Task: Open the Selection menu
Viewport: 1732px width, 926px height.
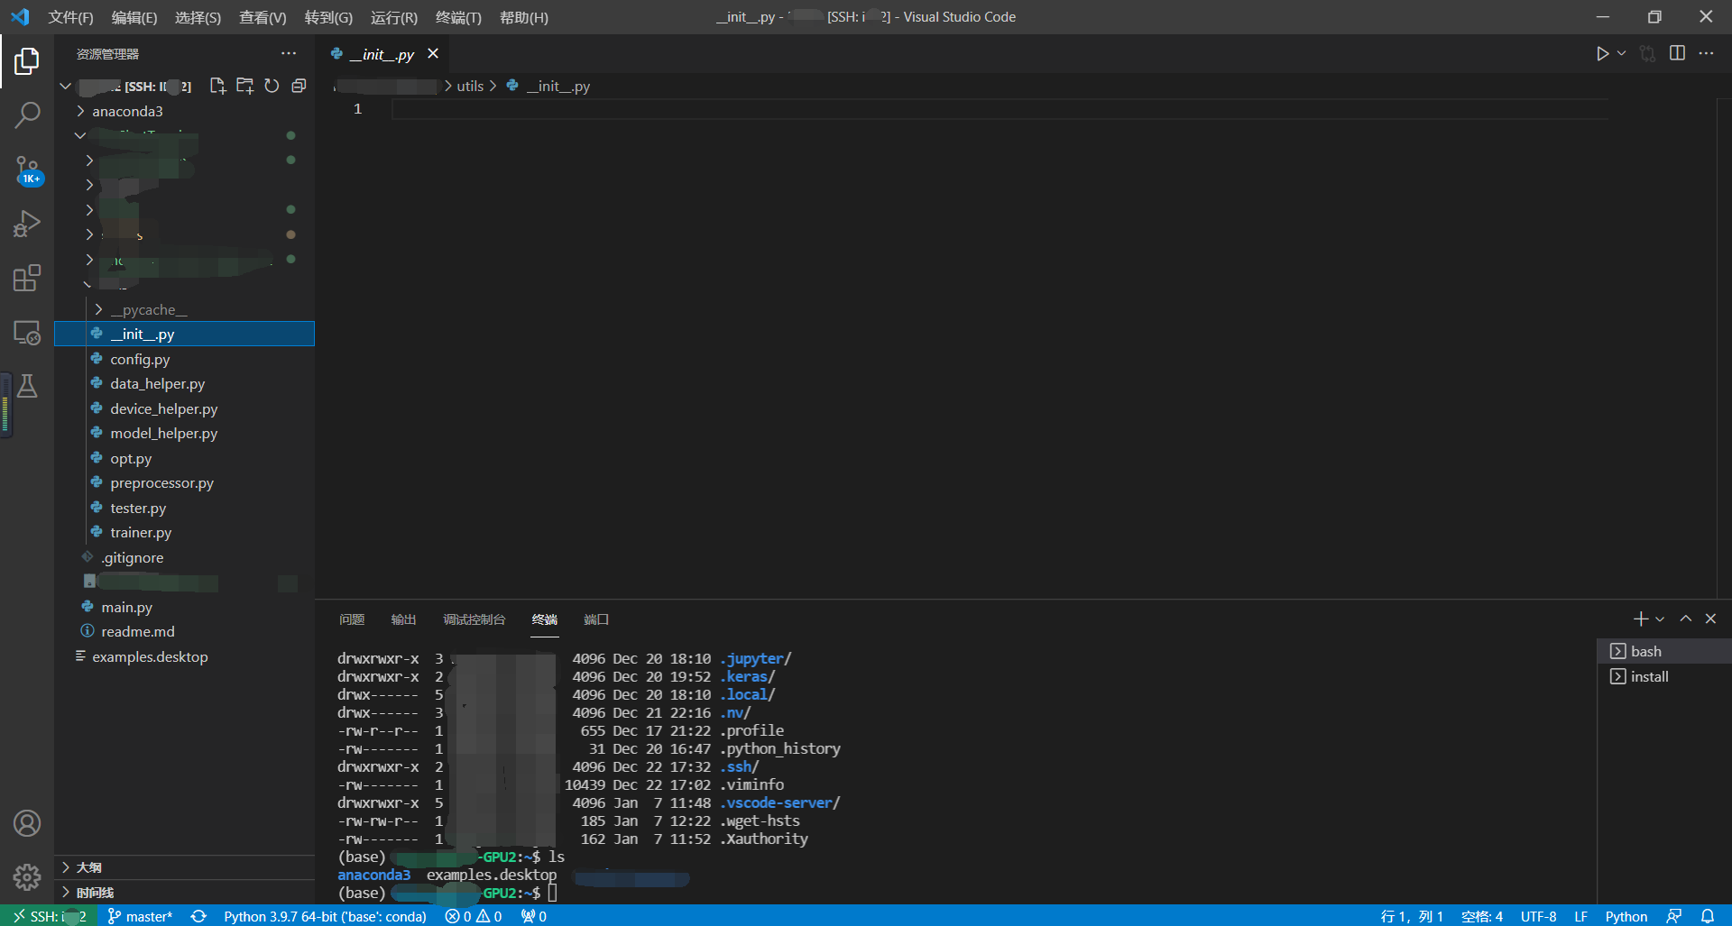Action: [198, 17]
